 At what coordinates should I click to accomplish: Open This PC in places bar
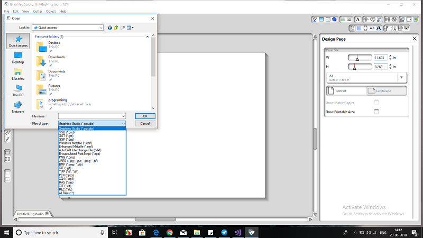coord(18,90)
